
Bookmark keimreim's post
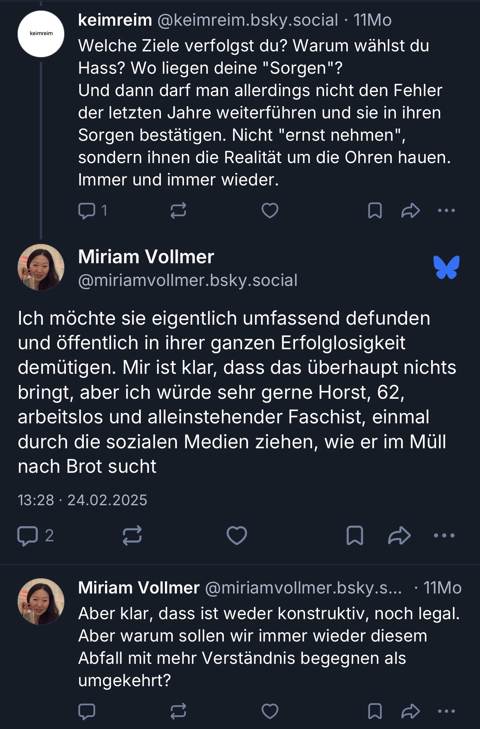pos(375,210)
